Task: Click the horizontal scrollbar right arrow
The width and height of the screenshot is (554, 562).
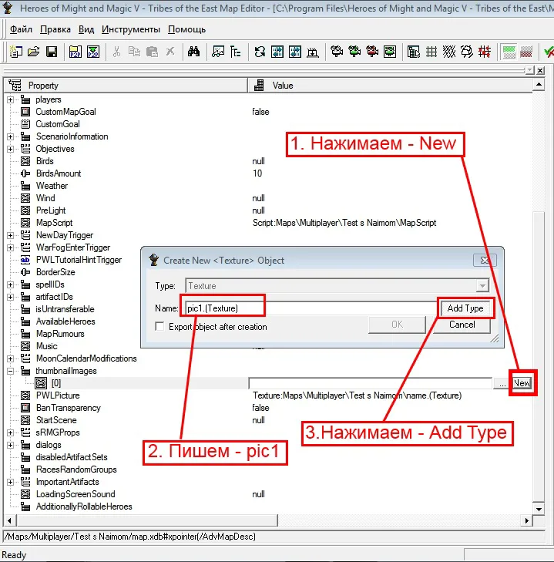Action: click(x=526, y=520)
